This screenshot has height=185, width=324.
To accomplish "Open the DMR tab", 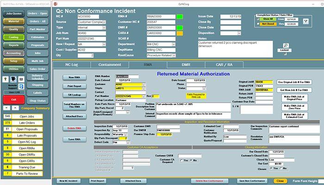I will pyautogui.click(x=186, y=65).
